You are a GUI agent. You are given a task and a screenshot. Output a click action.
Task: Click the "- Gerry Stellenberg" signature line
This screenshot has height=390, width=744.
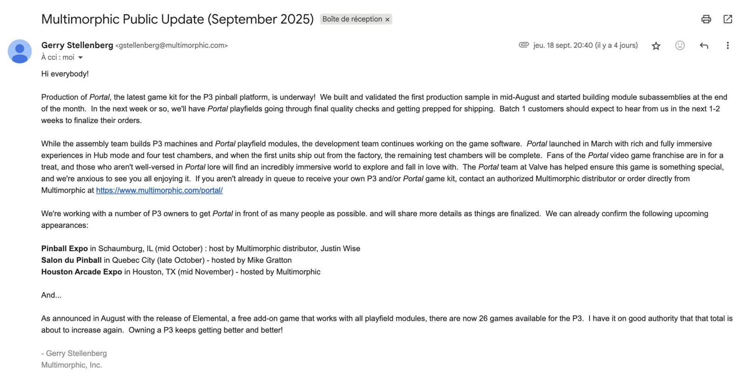tap(74, 353)
